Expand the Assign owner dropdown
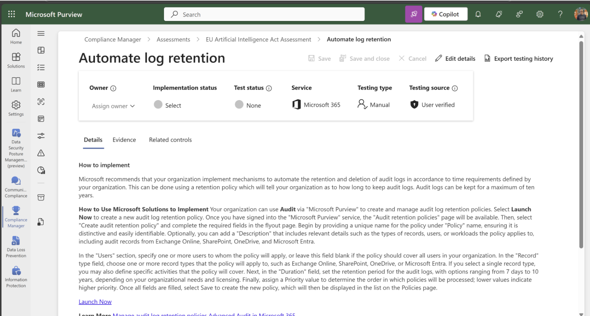The width and height of the screenshot is (590, 316). coord(113,106)
